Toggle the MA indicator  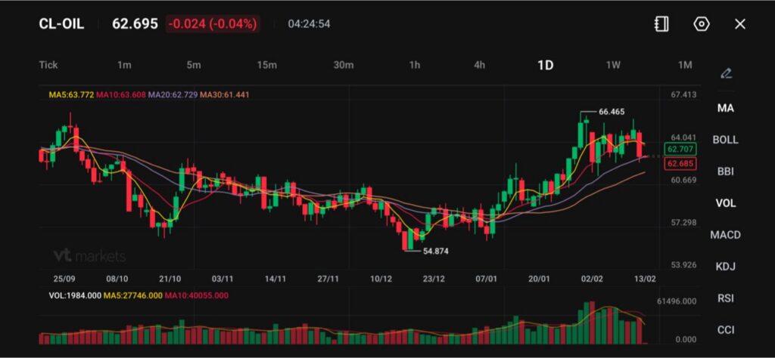[x=725, y=108]
